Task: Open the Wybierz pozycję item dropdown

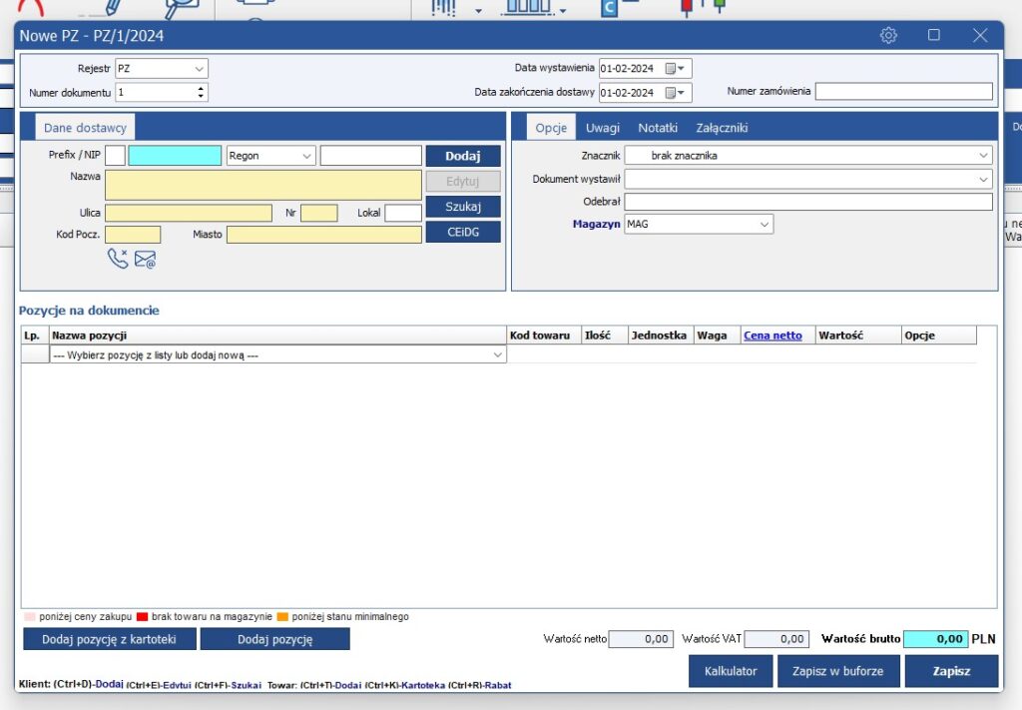Action: click(x=498, y=355)
